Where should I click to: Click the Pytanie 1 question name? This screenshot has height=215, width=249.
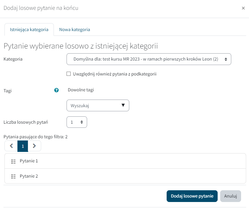pos(29,161)
